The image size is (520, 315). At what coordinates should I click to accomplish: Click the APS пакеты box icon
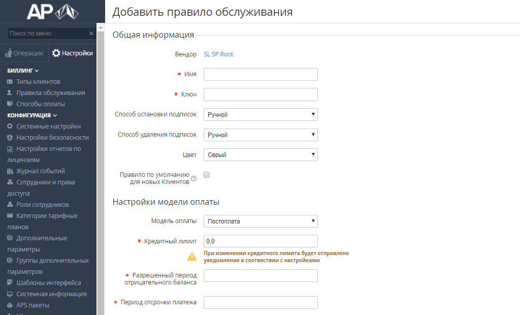coord(10,305)
